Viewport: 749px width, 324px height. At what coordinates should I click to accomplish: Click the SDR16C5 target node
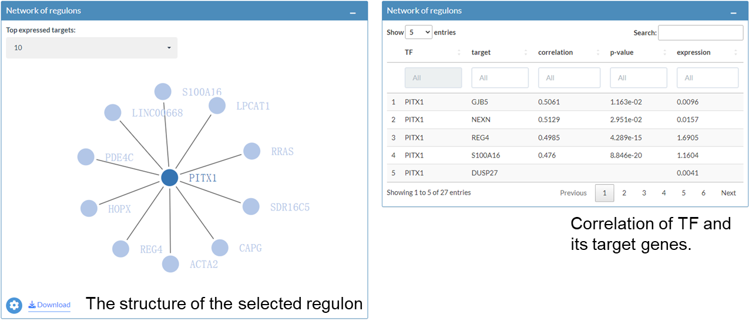(x=251, y=206)
